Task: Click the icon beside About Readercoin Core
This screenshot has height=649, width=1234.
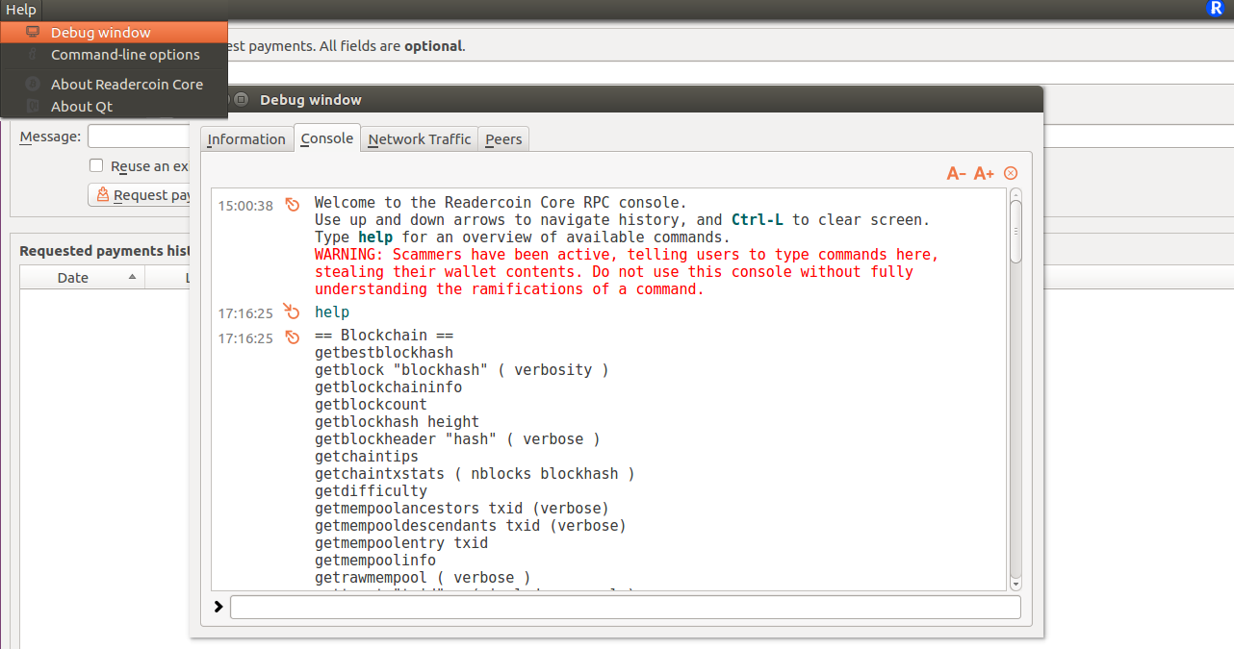Action: [x=33, y=85]
